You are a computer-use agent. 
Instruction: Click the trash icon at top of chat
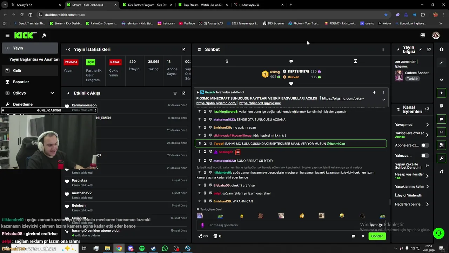(x=227, y=61)
